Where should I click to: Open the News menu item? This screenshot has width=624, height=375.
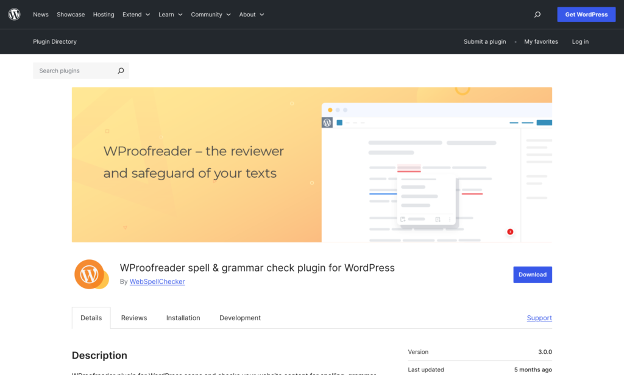pos(41,15)
